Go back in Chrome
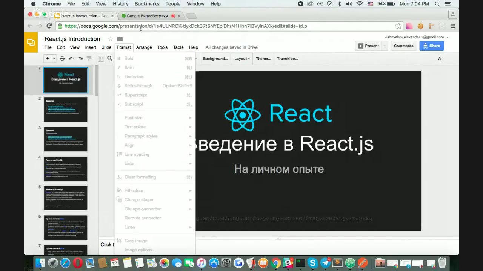Viewport: 483px width, 271px height. click(30, 26)
